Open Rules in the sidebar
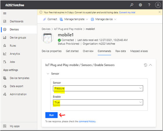The image size is (163, 131). 13,46
